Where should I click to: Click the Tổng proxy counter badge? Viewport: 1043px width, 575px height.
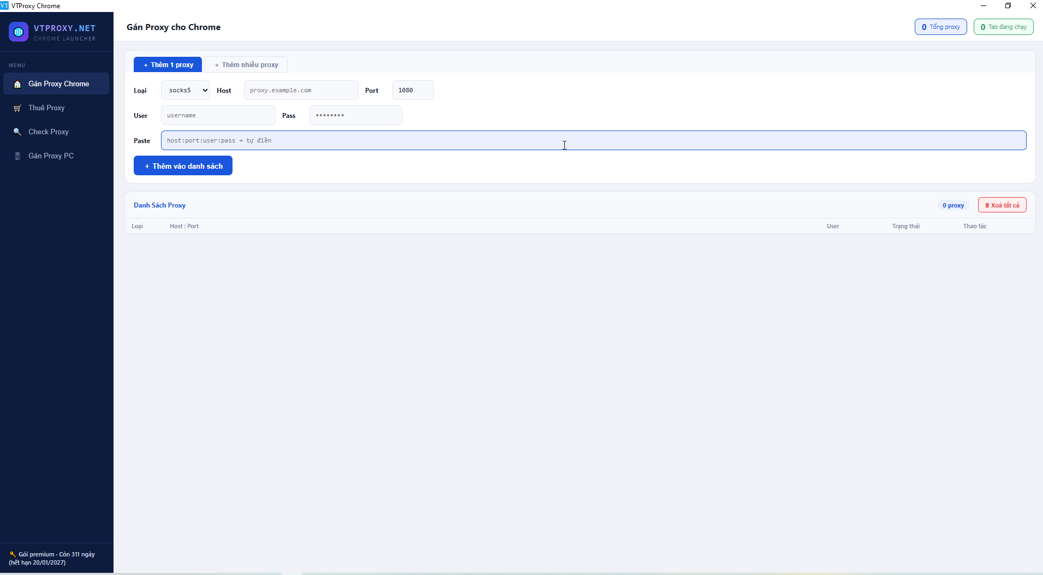[940, 26]
